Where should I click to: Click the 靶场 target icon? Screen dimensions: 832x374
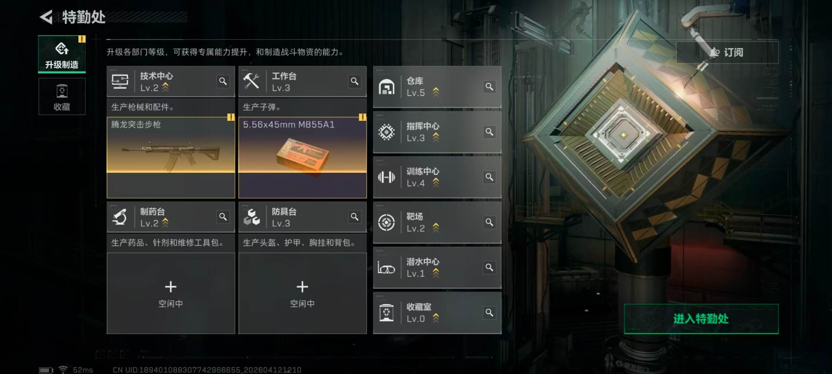(386, 222)
